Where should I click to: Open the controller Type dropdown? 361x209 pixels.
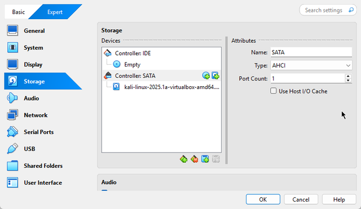pyautogui.click(x=311, y=65)
